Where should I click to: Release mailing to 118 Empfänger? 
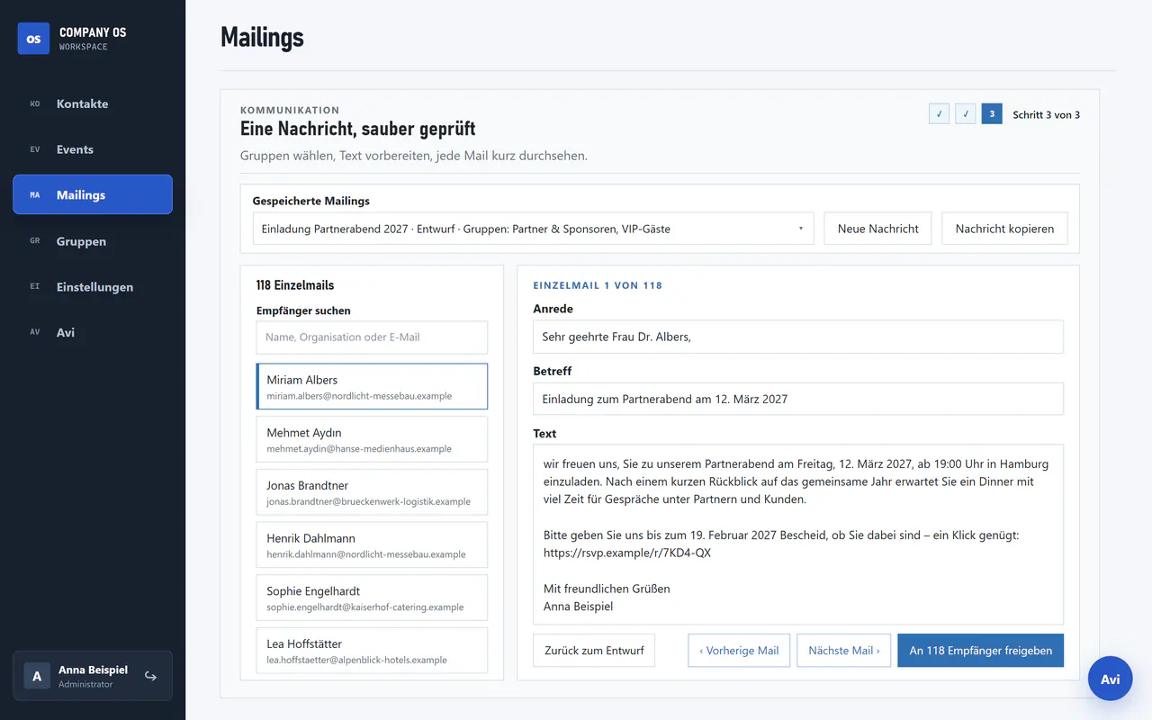pos(980,651)
